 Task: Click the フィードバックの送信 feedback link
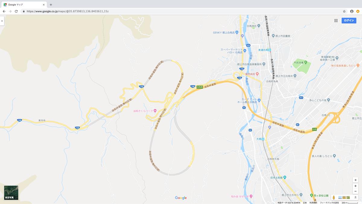pos(329,202)
